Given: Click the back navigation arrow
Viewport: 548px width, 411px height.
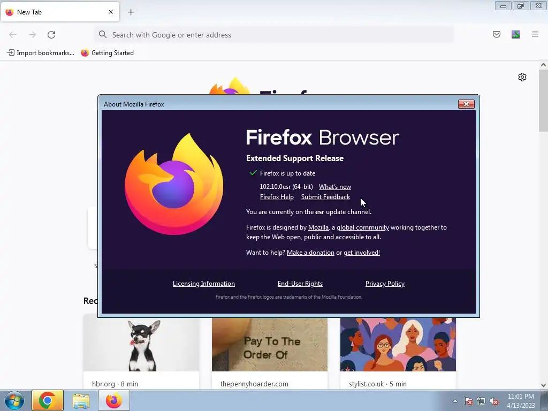Looking at the screenshot, I should [x=13, y=35].
